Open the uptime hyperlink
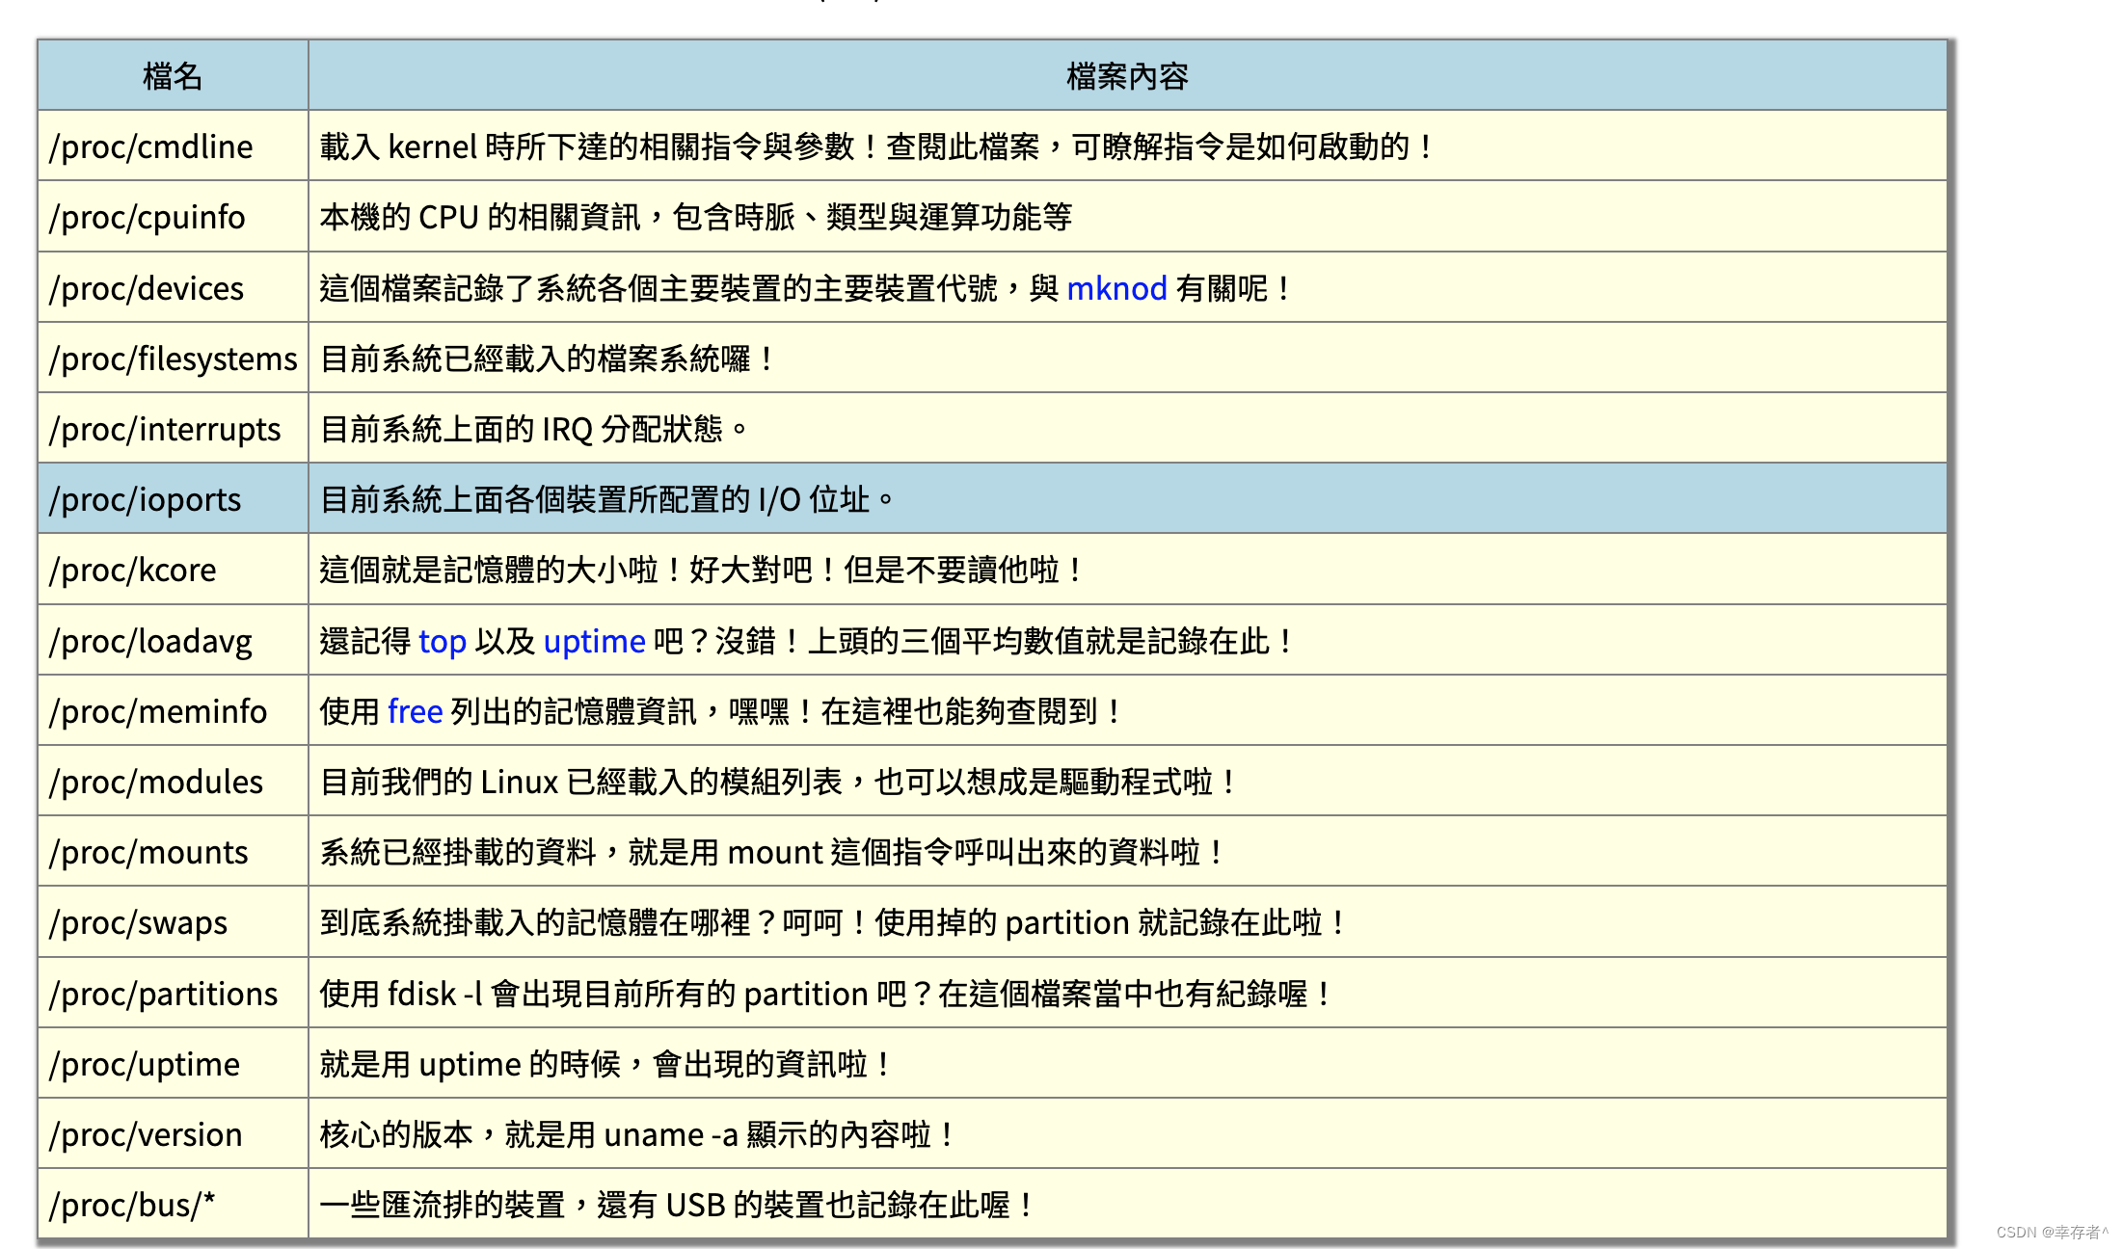 coord(594,641)
